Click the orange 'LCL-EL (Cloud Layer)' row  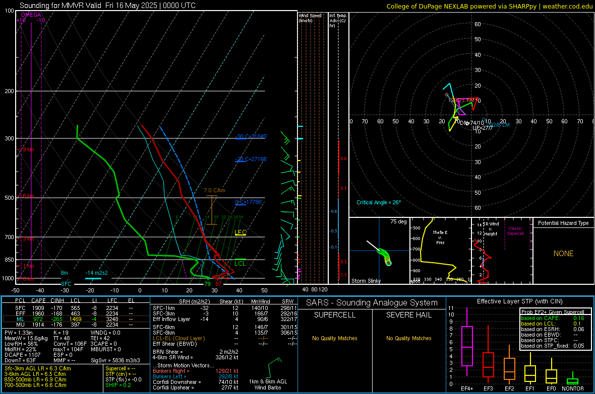(x=225, y=338)
